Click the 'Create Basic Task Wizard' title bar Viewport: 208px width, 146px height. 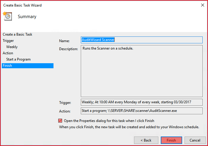pos(22,5)
